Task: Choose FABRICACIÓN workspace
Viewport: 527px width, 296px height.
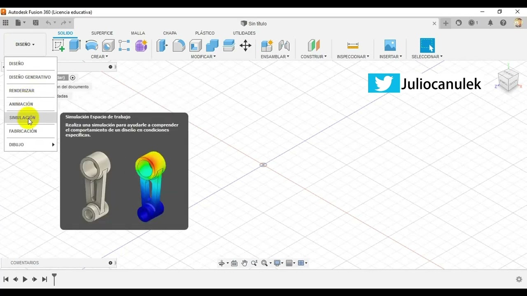Action: 30,131
